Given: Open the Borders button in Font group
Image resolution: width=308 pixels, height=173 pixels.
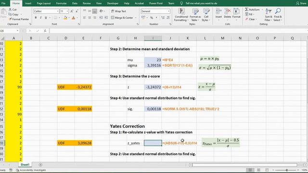Looking at the screenshot, I should pos(56,18).
